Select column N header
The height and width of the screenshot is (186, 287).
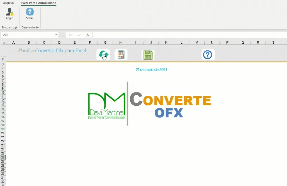click(212, 42)
